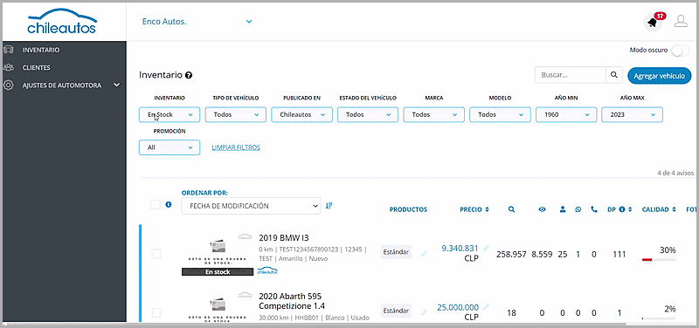Click the info icon next to DP
This screenshot has width=699, height=328.
(x=622, y=209)
